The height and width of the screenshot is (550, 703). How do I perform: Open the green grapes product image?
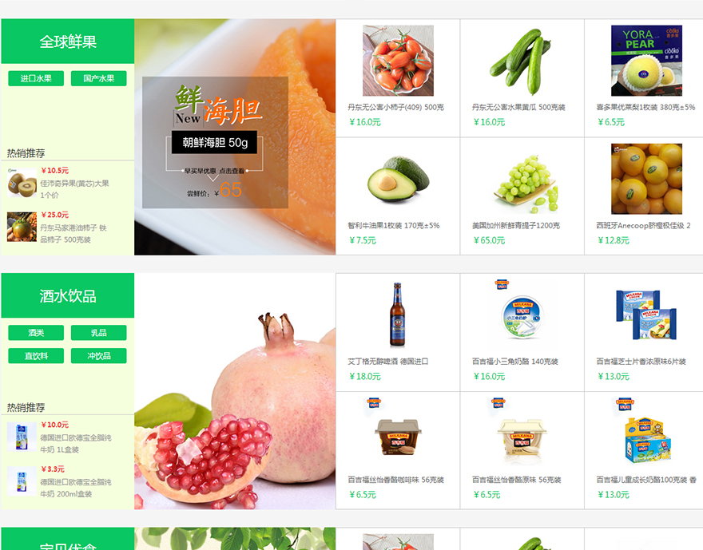pyautogui.click(x=522, y=179)
